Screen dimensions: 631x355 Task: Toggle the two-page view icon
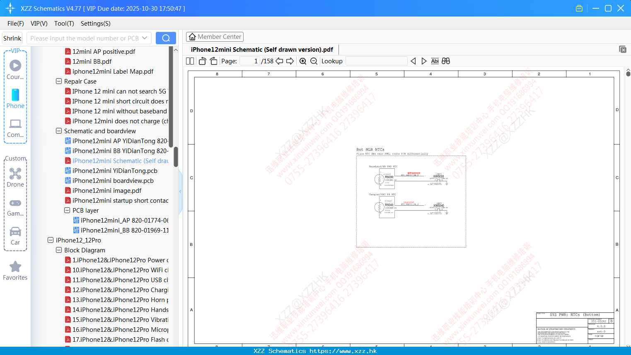(x=190, y=61)
